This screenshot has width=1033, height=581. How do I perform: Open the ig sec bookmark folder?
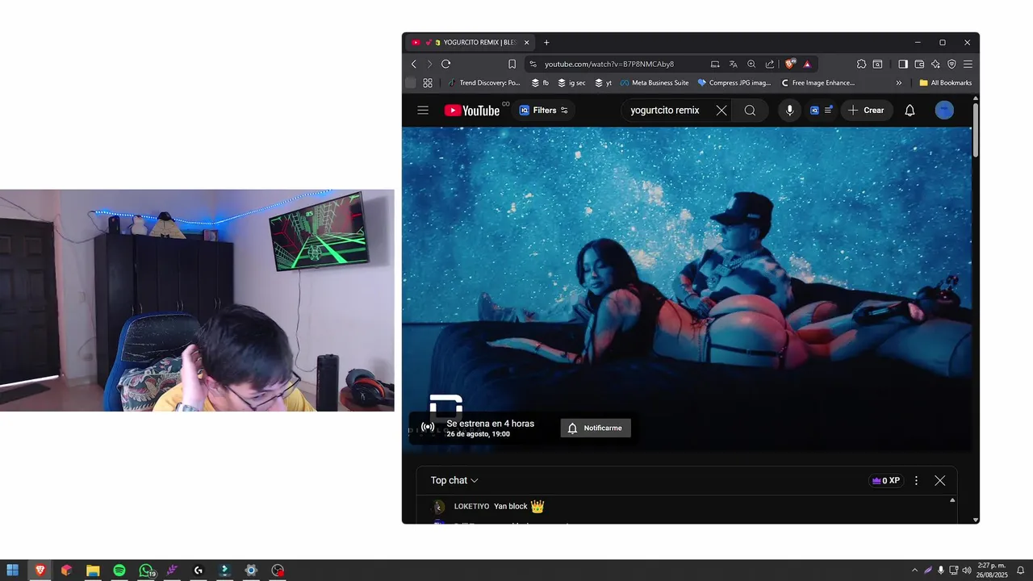571,82
